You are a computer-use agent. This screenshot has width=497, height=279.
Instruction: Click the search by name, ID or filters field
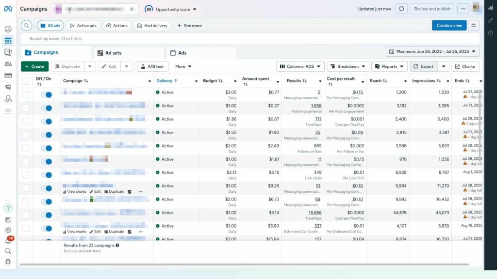pyautogui.click(x=243, y=39)
